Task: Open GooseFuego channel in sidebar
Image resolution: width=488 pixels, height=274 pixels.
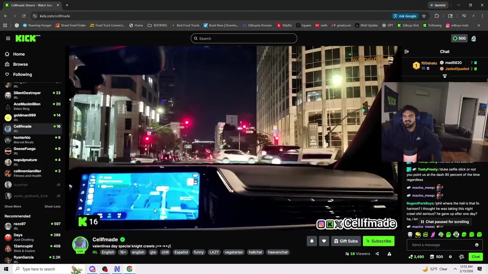Action: point(32,151)
